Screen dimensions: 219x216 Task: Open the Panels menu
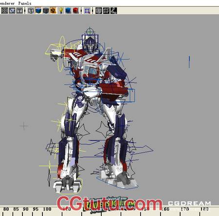tap(25, 3)
